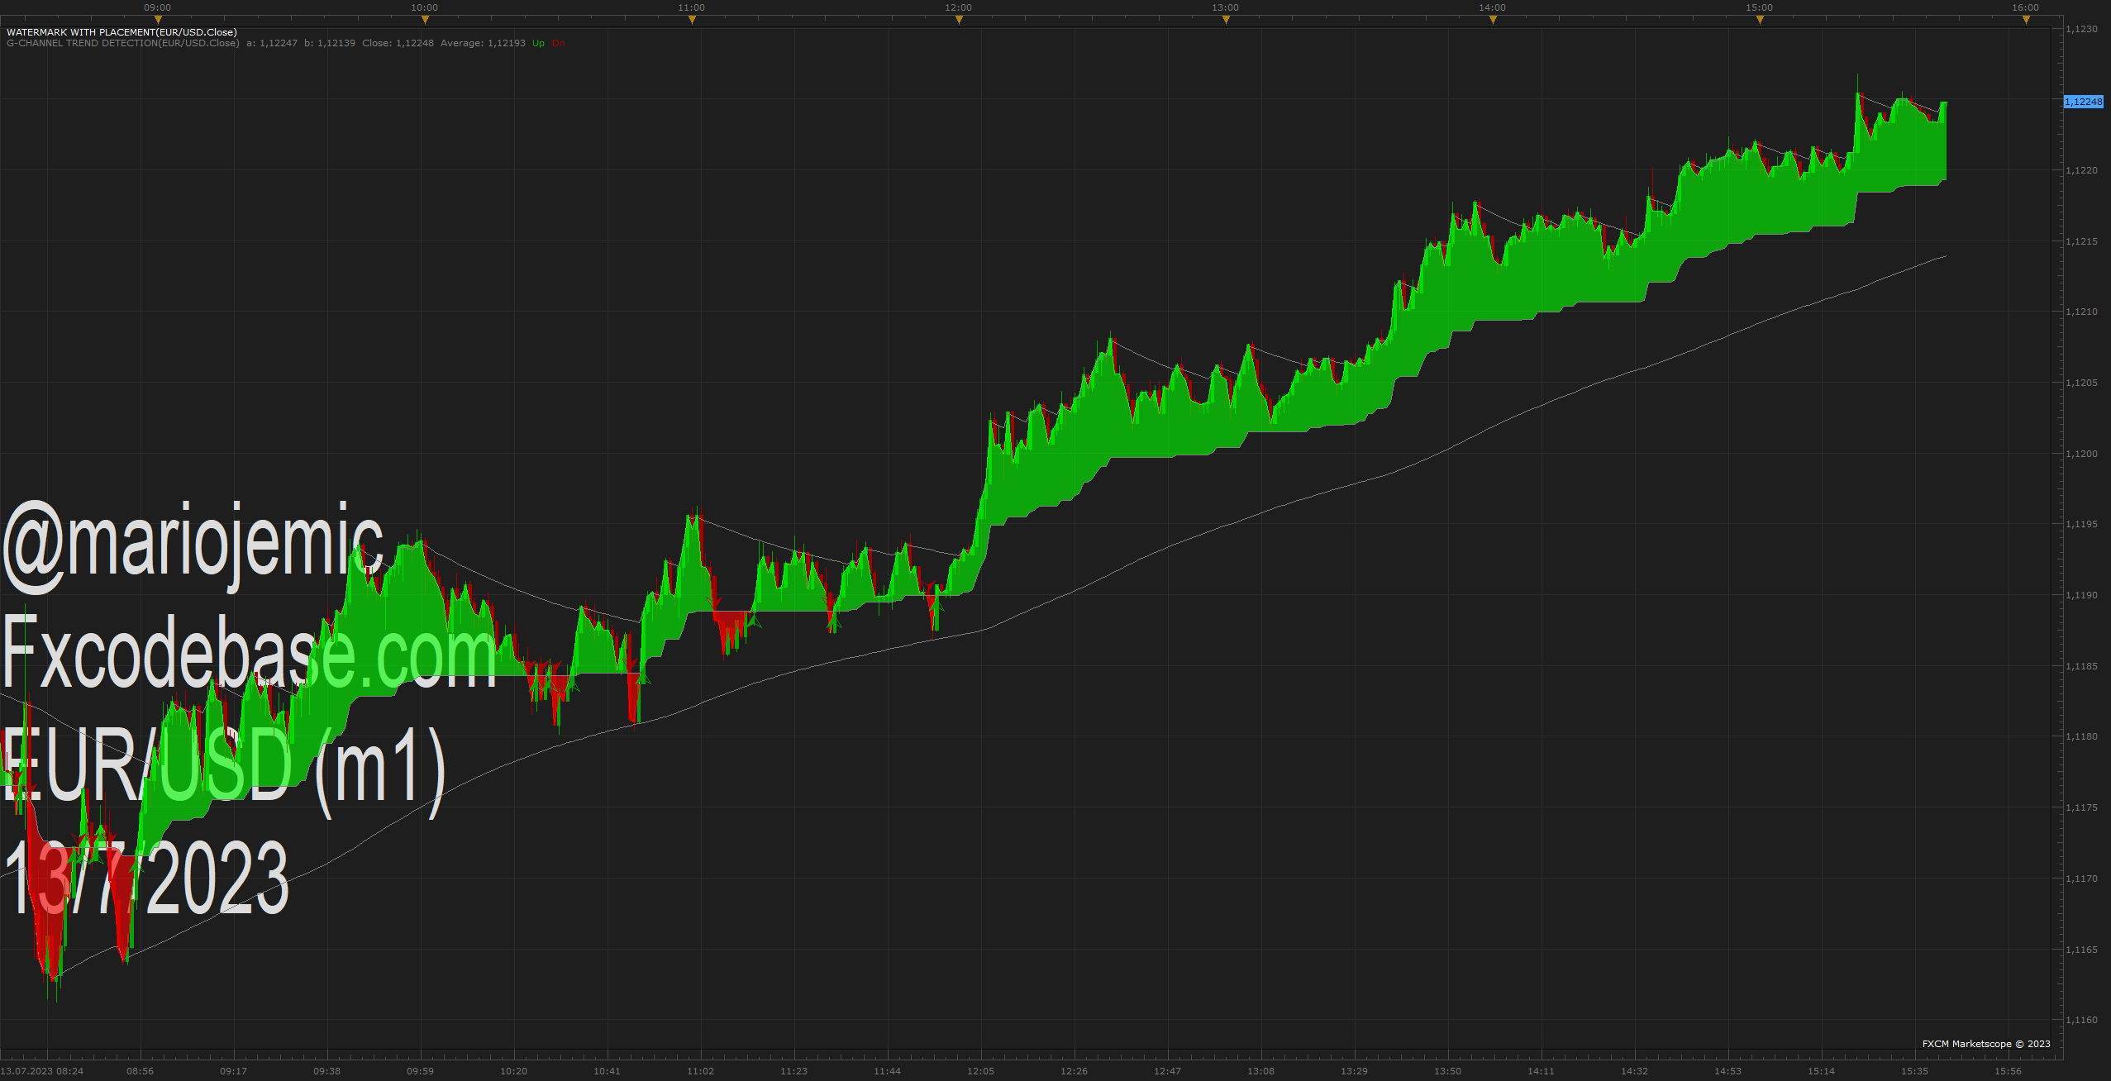Click the 1,1185 price axis label
This screenshot has width=2111, height=1081.
2081,666
